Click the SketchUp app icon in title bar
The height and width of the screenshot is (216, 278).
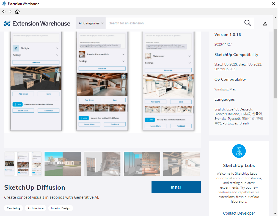pyautogui.click(x=4, y=4)
